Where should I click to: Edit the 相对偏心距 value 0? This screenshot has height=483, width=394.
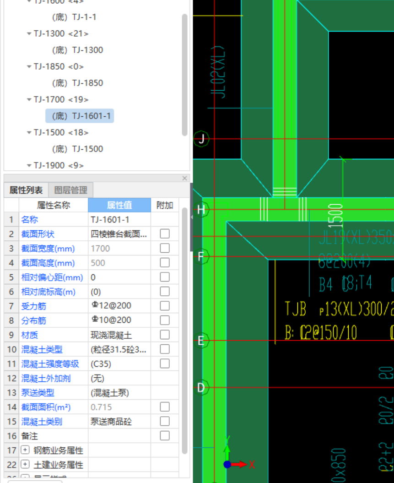[119, 277]
